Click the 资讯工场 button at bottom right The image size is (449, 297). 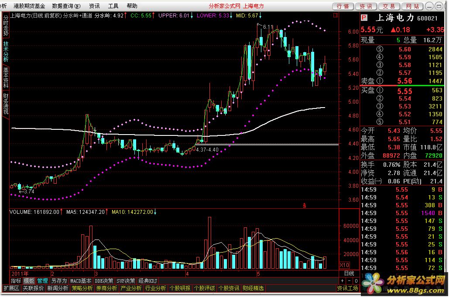click(x=347, y=288)
